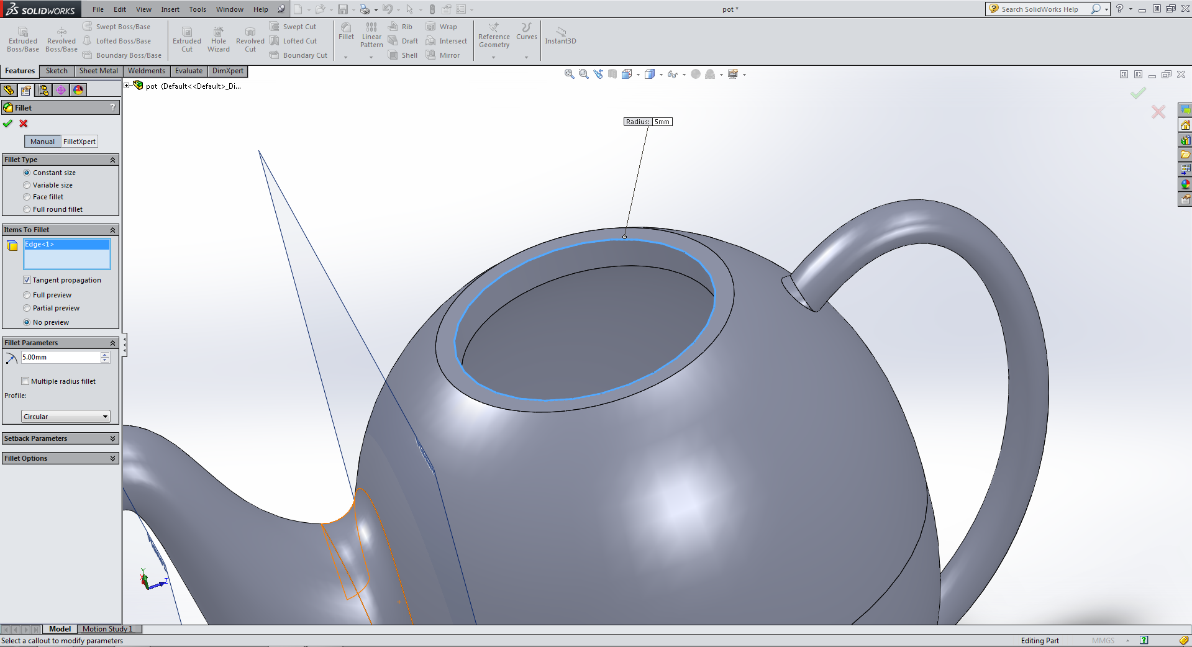Select the Boundary Cut tool
Screen dimensions: 1192x647
pyautogui.click(x=298, y=55)
